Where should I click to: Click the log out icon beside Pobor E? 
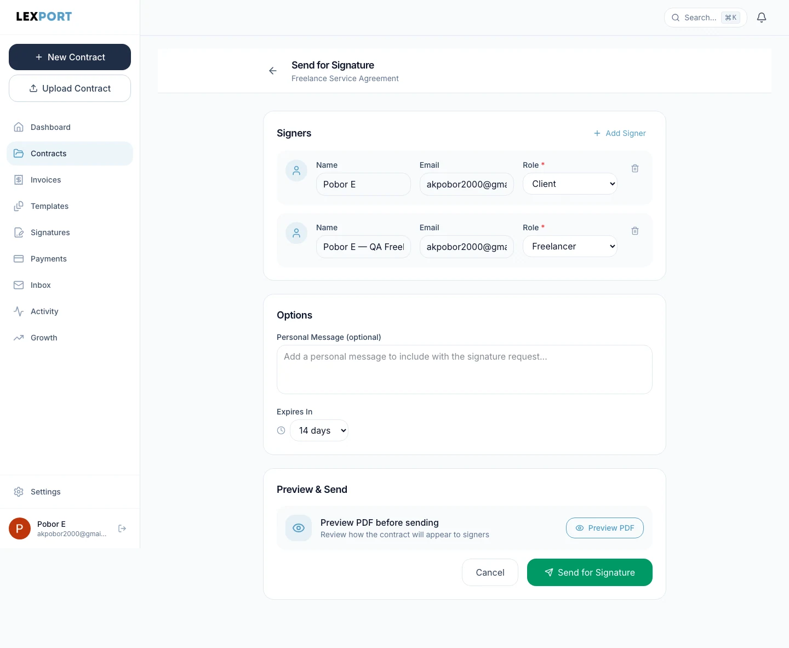(x=122, y=528)
